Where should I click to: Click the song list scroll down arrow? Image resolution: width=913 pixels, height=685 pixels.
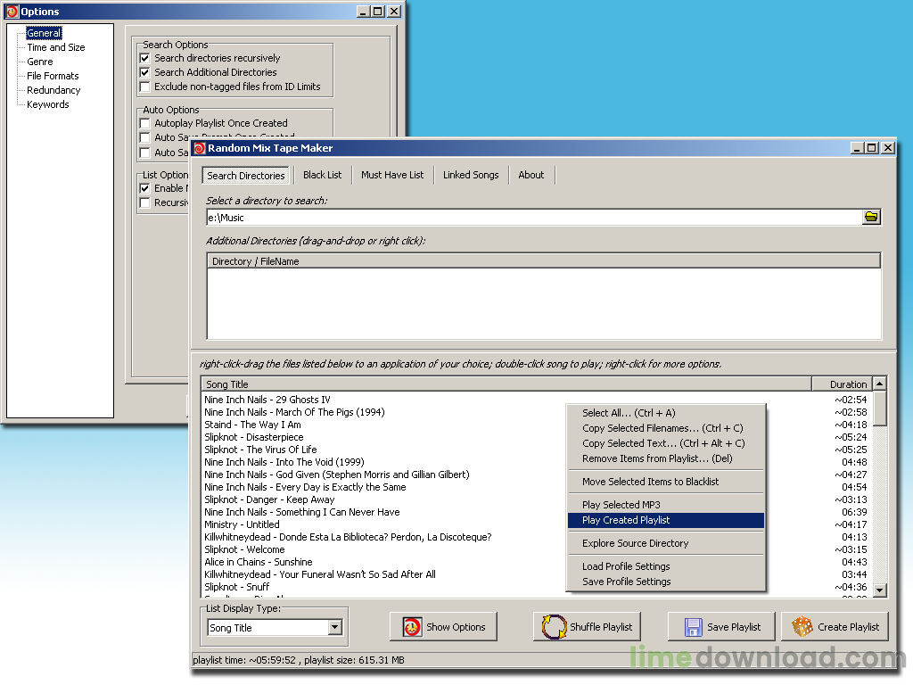(x=880, y=590)
